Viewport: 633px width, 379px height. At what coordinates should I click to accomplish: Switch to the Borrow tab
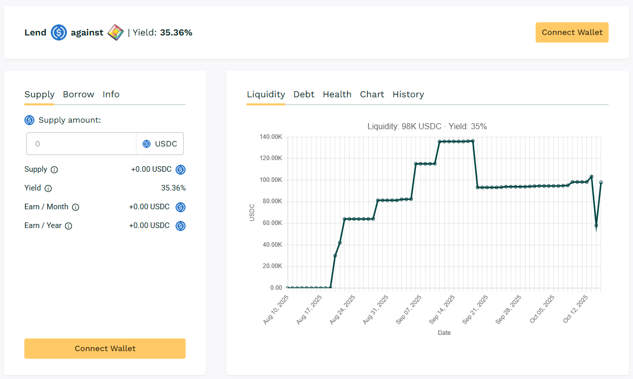click(79, 94)
